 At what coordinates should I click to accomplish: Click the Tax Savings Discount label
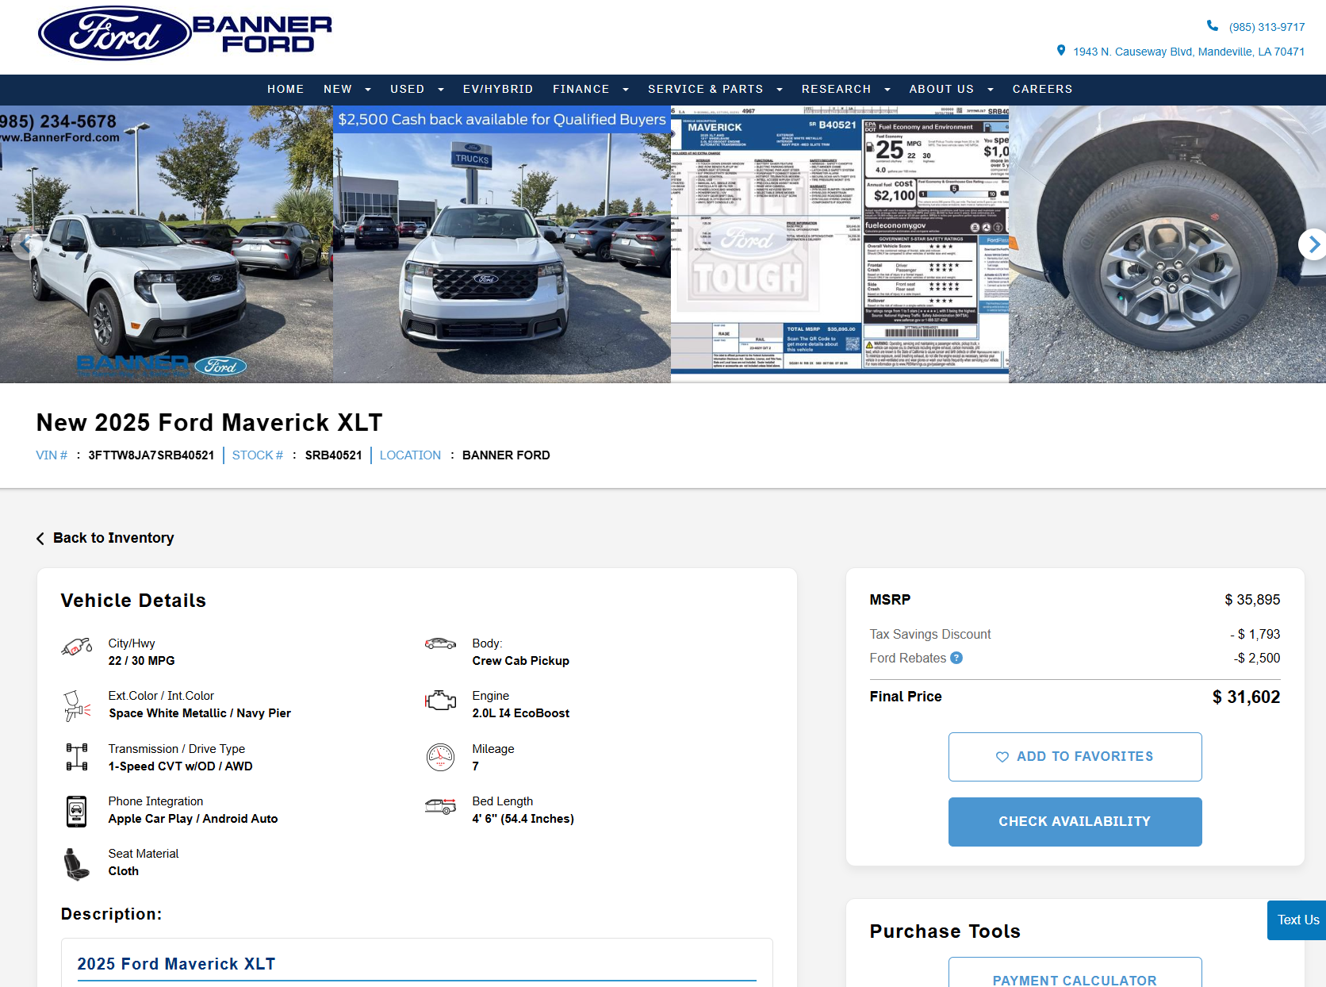[x=929, y=634]
